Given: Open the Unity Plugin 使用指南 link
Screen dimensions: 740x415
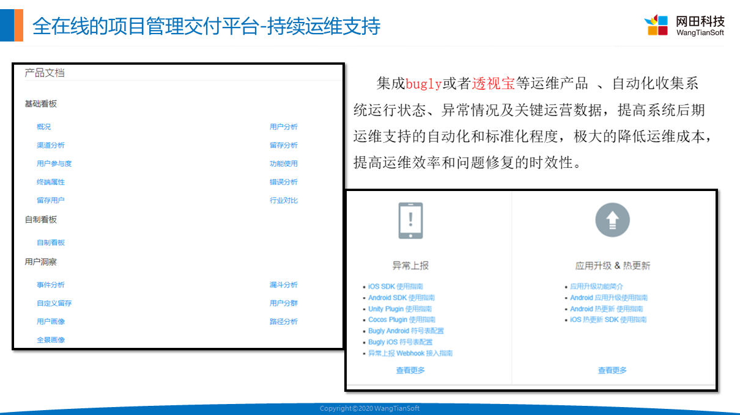Looking at the screenshot, I should coord(400,309).
